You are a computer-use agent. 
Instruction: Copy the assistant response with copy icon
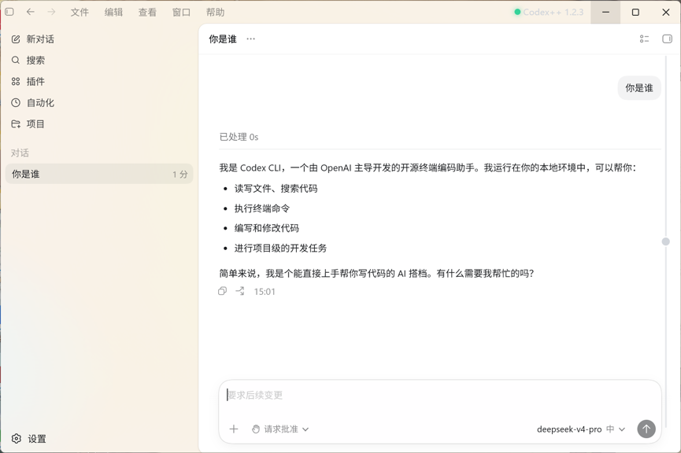(x=222, y=291)
